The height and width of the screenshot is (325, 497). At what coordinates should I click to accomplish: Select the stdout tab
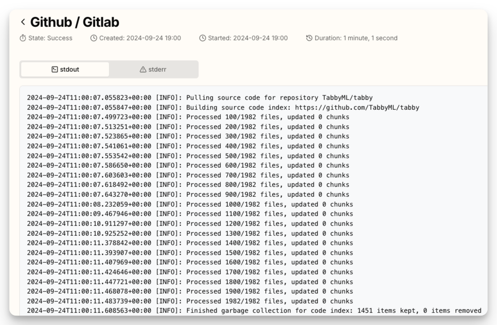point(65,69)
